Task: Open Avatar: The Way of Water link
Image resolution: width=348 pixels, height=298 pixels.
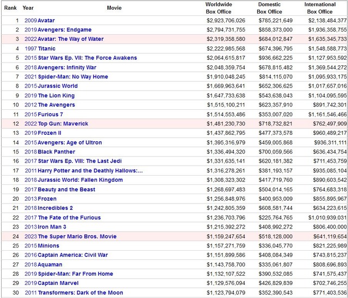Action: point(71,39)
